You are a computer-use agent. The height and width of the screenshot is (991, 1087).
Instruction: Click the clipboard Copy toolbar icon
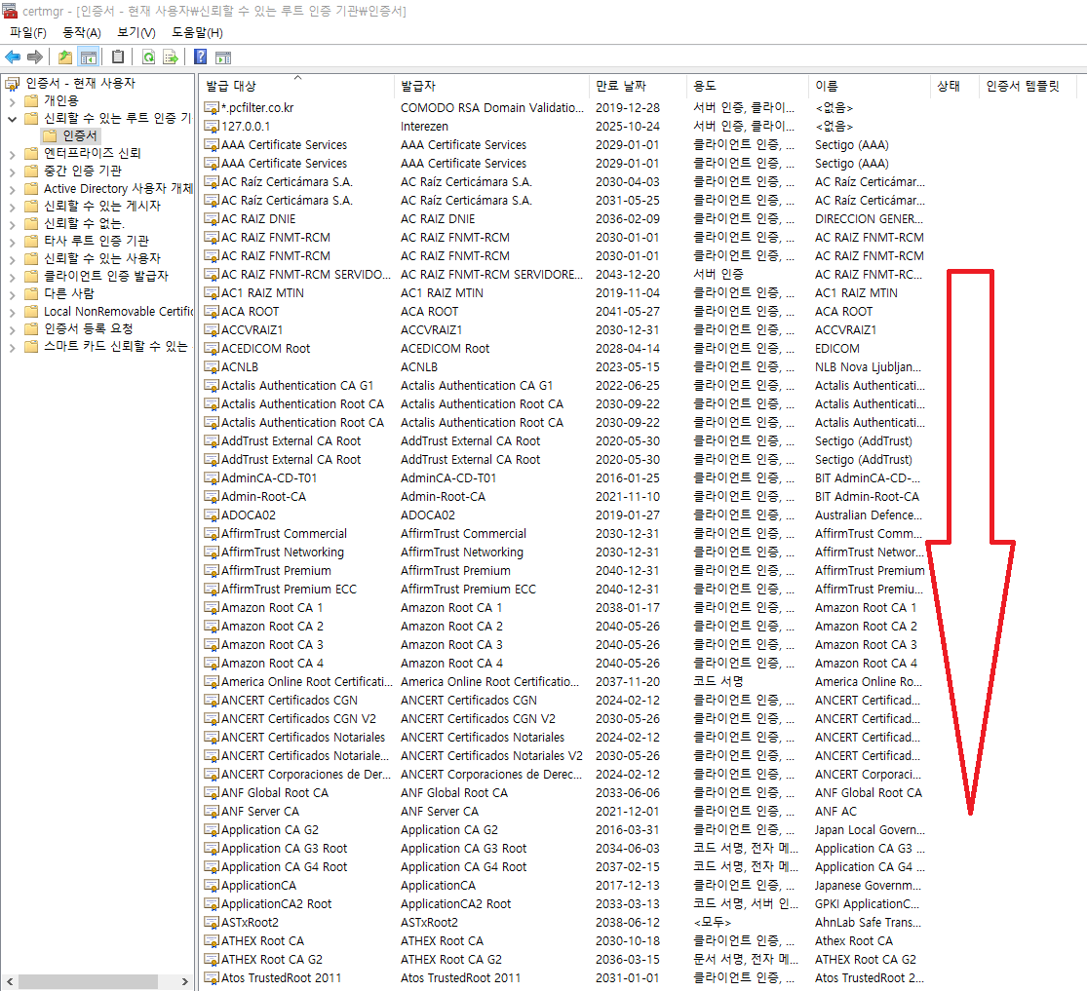(119, 57)
